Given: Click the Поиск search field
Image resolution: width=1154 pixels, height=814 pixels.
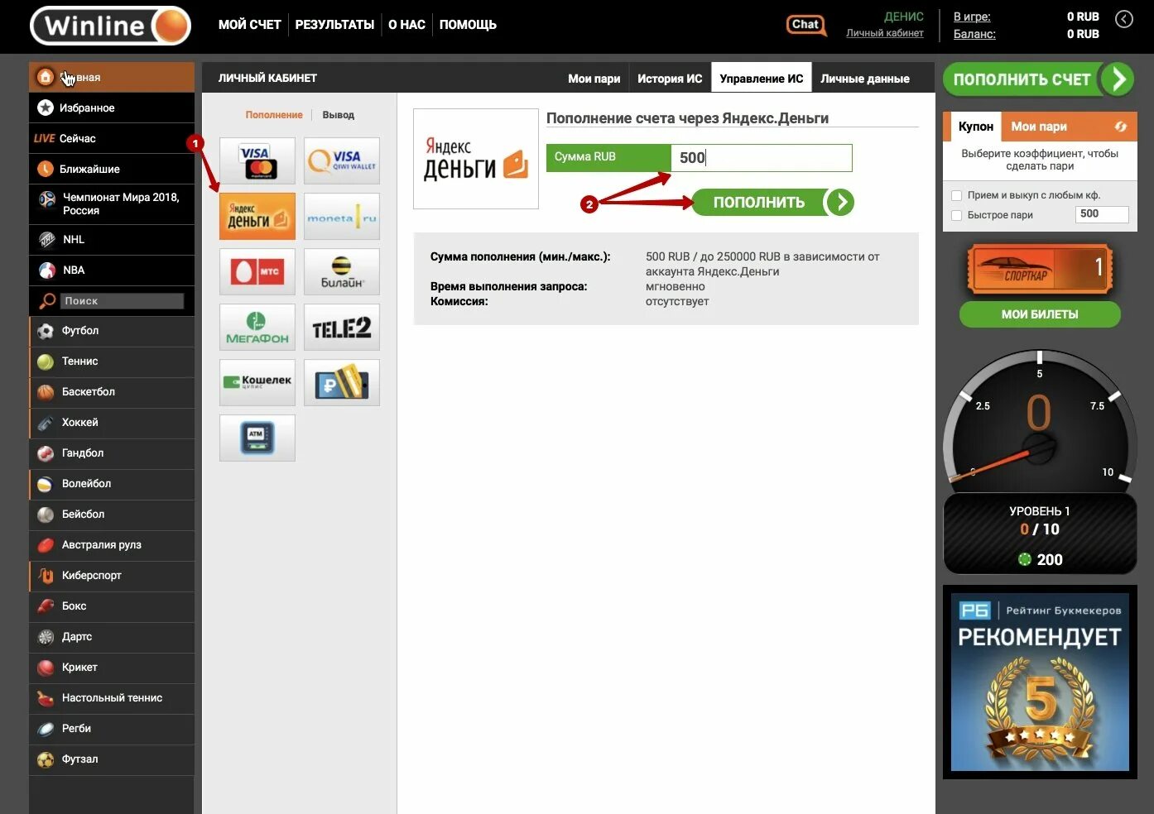Looking at the screenshot, I should coord(122,301).
